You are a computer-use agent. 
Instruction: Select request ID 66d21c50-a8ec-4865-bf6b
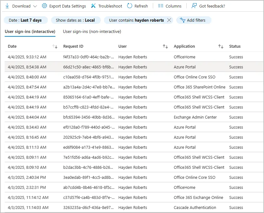89,67
